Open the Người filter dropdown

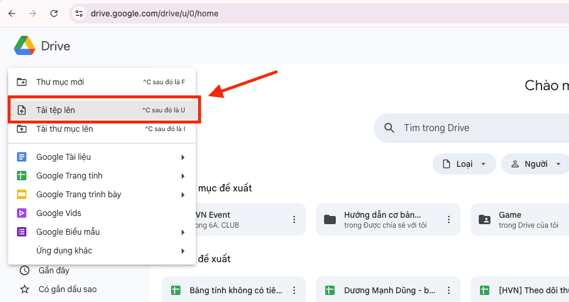point(536,164)
